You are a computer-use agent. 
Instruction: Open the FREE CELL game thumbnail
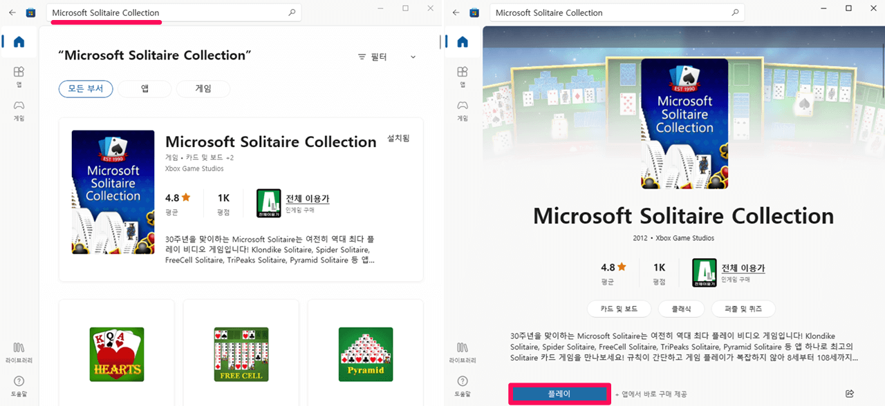click(x=242, y=353)
